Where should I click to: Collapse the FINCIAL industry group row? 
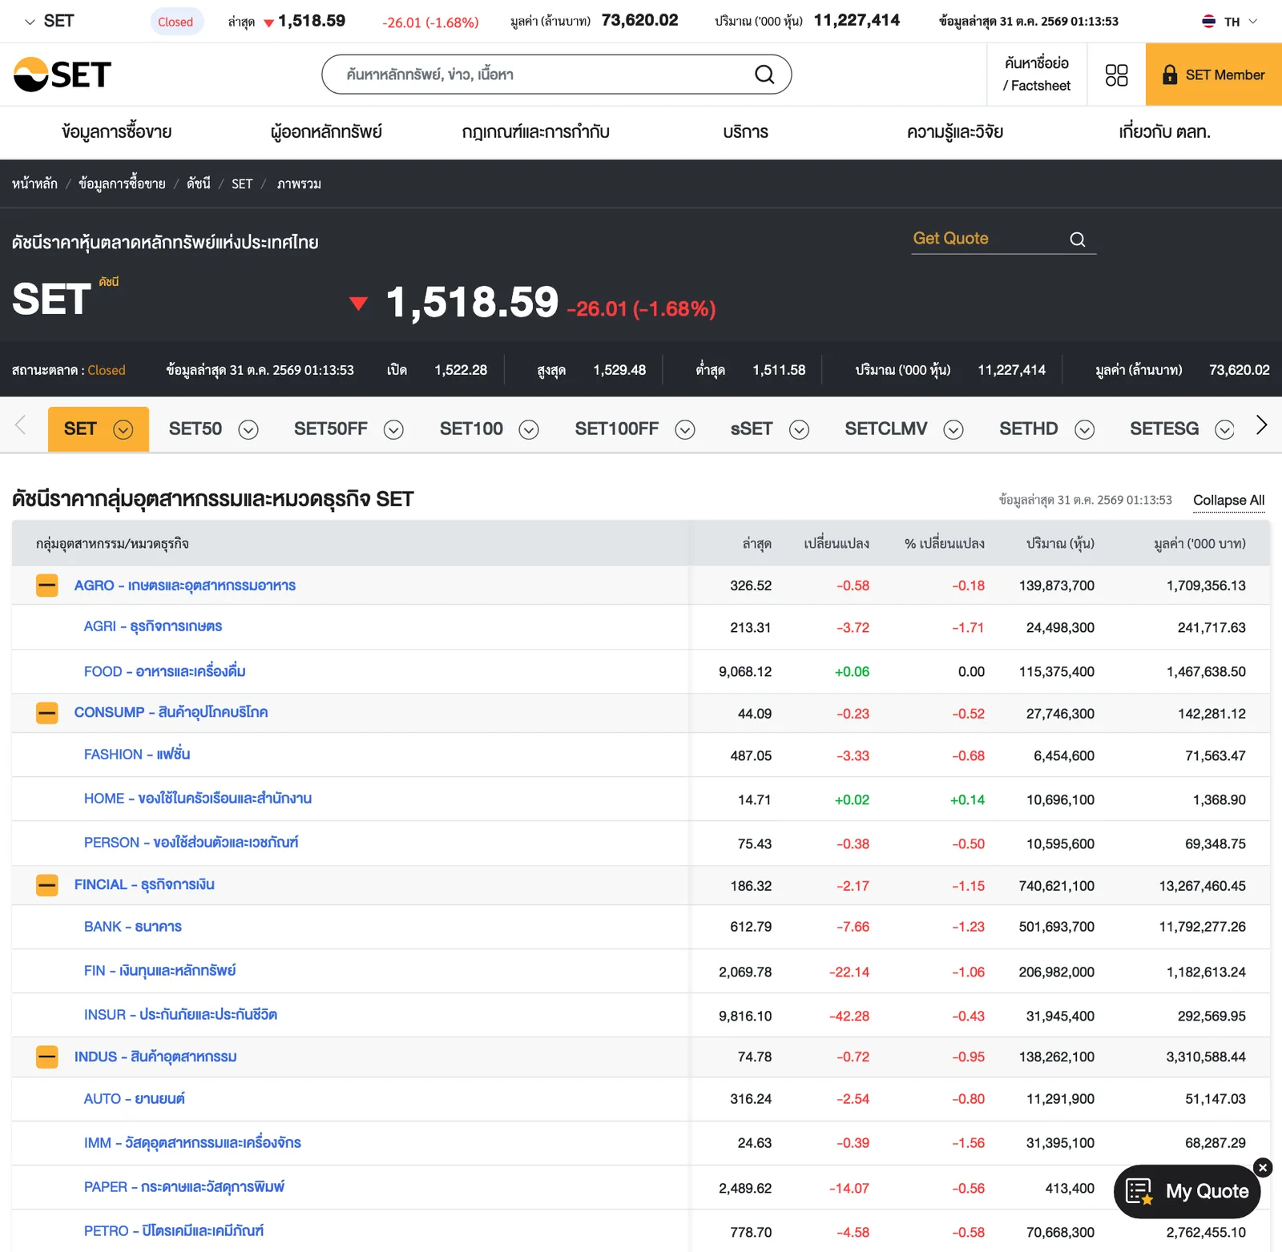tap(47, 885)
